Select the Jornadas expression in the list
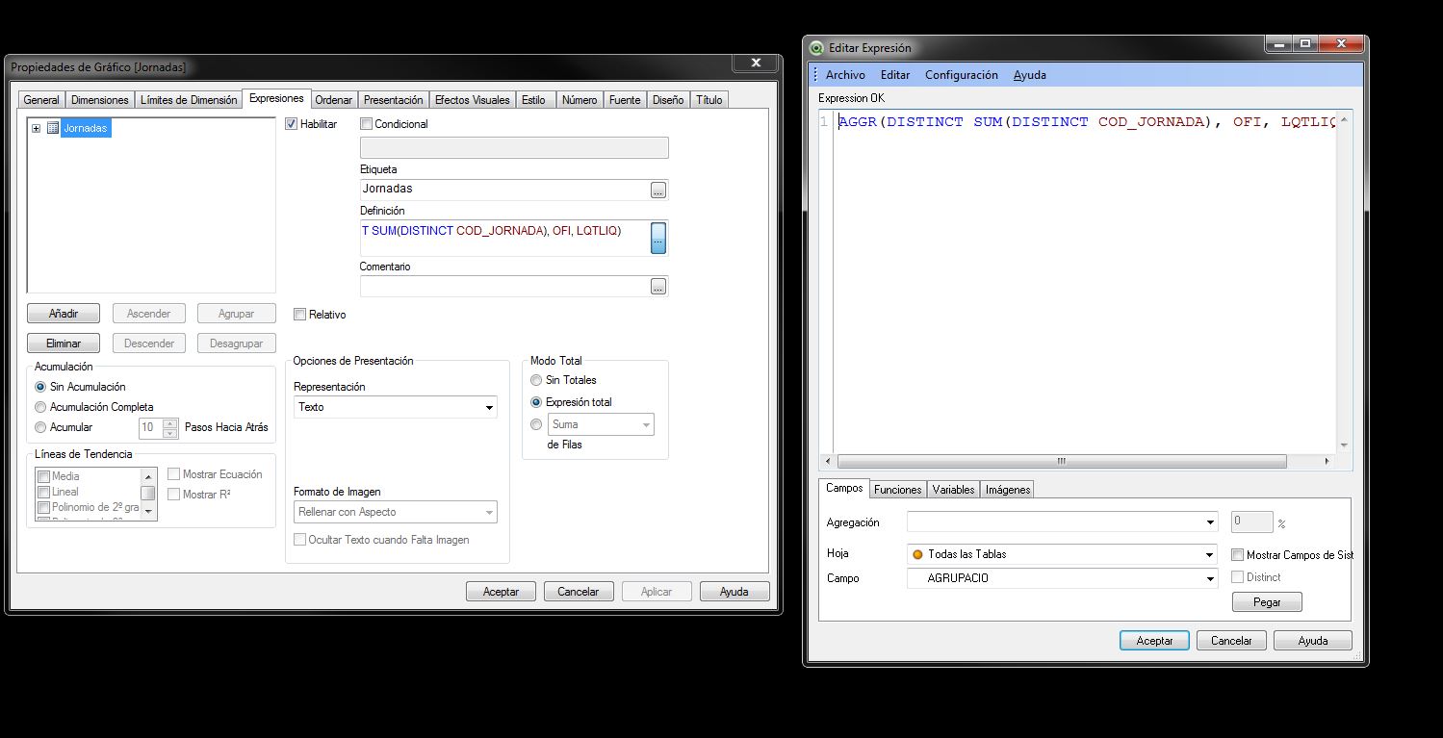 click(86, 128)
